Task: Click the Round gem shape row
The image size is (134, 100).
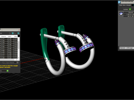Action: click(129, 12)
